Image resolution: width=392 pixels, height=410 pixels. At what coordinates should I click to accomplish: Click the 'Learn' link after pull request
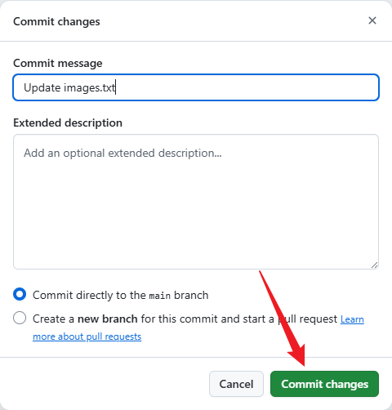[352, 319]
